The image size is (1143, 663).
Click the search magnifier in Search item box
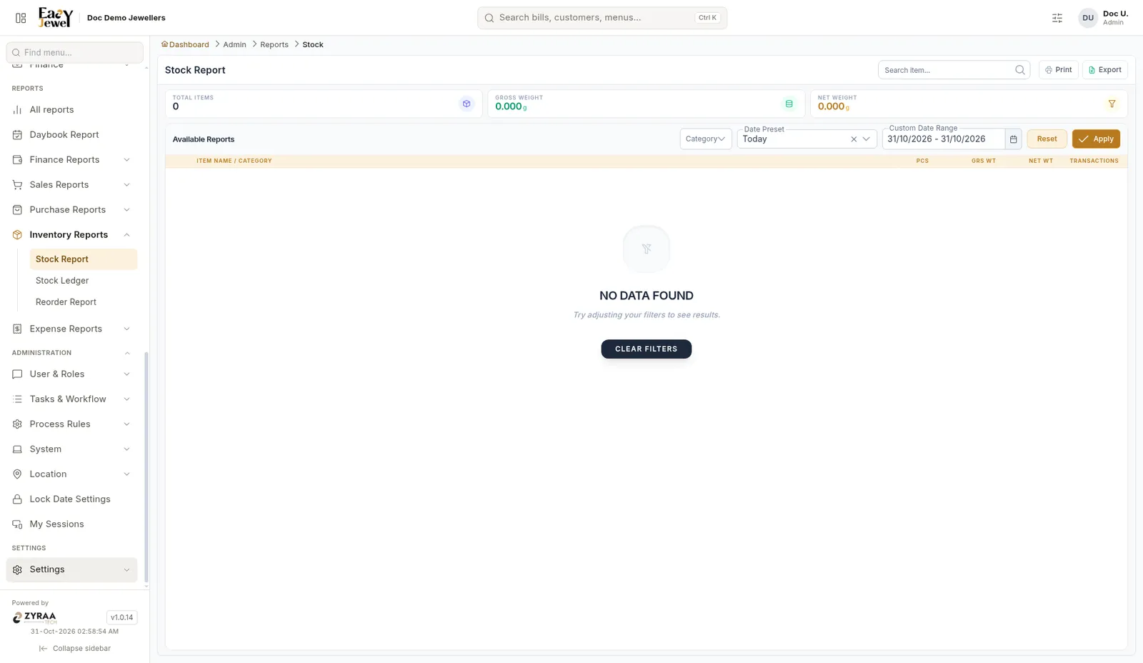[1020, 70]
